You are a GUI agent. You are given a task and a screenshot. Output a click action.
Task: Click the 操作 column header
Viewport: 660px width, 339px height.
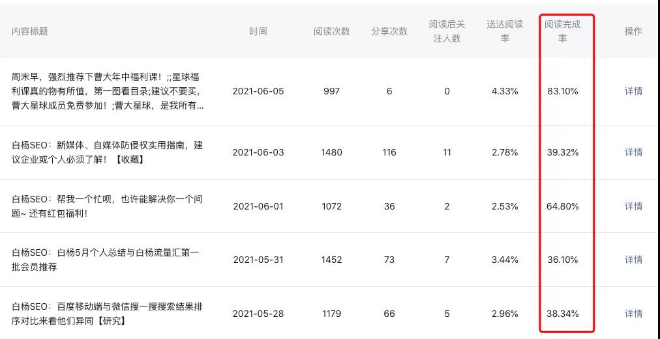tap(633, 31)
